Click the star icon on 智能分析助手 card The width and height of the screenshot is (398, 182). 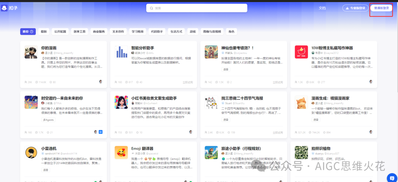pos(137,82)
